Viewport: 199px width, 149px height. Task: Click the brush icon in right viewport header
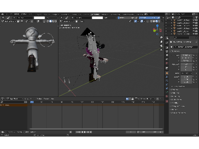click(67, 18)
